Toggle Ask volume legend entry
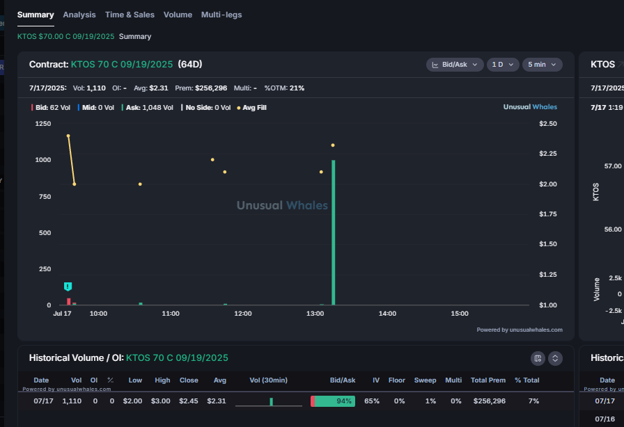This screenshot has height=427, width=624. [147, 107]
